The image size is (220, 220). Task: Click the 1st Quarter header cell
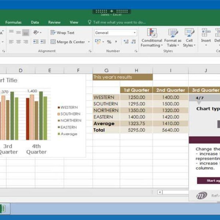136,90
